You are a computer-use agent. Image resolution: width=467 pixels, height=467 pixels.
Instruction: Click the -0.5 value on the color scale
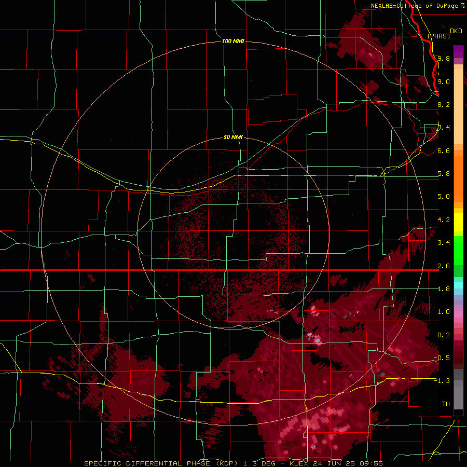point(442,358)
